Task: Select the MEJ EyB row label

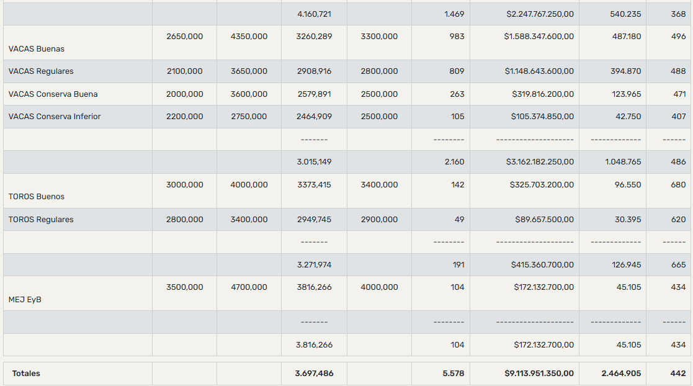Action: 25,299
